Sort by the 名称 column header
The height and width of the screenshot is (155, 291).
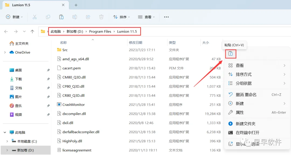tap(63, 43)
